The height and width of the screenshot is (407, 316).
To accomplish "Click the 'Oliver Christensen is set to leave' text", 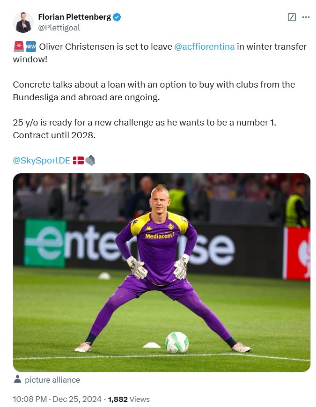I will (x=105, y=47).
